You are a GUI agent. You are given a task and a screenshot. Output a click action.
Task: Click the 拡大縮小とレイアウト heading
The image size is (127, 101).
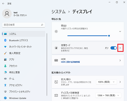click(61, 73)
